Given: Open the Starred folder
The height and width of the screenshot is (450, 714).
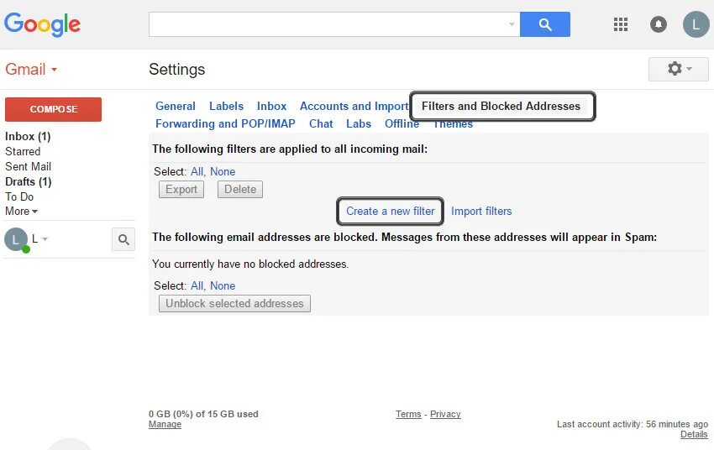Looking at the screenshot, I should pos(23,151).
